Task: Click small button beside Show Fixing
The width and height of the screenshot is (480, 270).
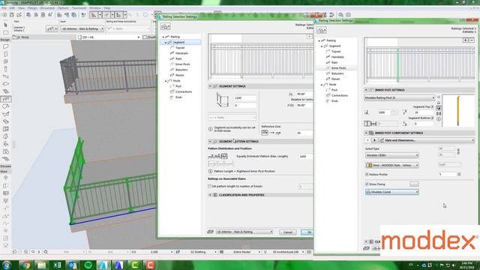Action: pos(414,184)
